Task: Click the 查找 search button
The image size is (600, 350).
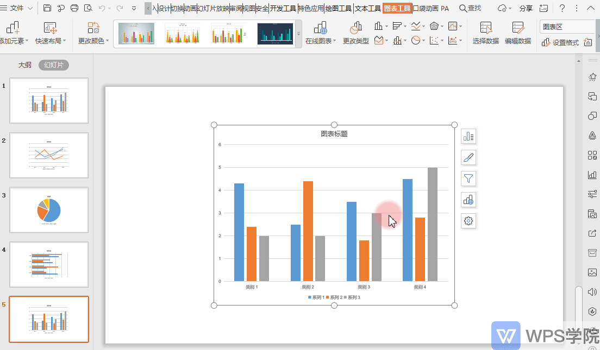Action: (470, 8)
